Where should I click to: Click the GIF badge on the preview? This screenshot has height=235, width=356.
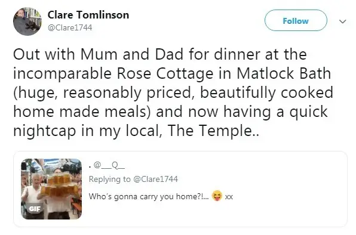click(x=35, y=209)
